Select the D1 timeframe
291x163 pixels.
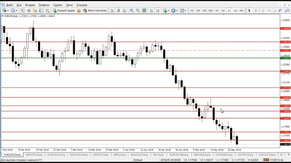[229, 11]
